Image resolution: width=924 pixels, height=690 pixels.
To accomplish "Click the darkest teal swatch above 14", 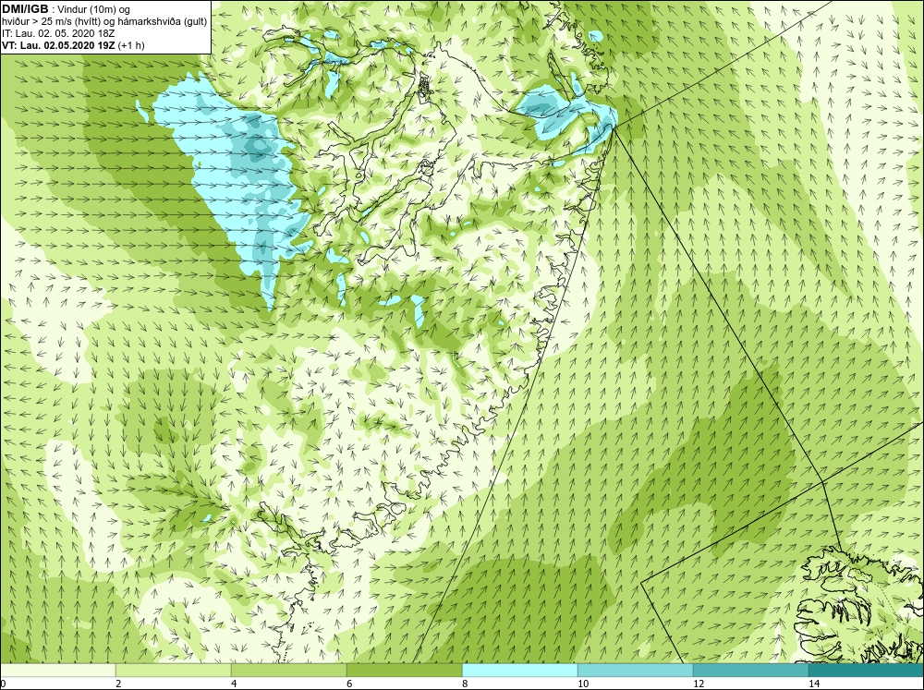I will 867,671.
